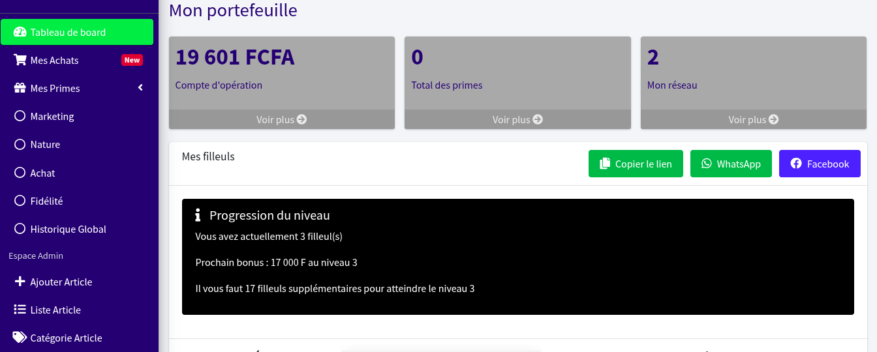The width and height of the screenshot is (877, 352).
Task: Click the tags icon for Catégorie Article
Action: coord(20,338)
